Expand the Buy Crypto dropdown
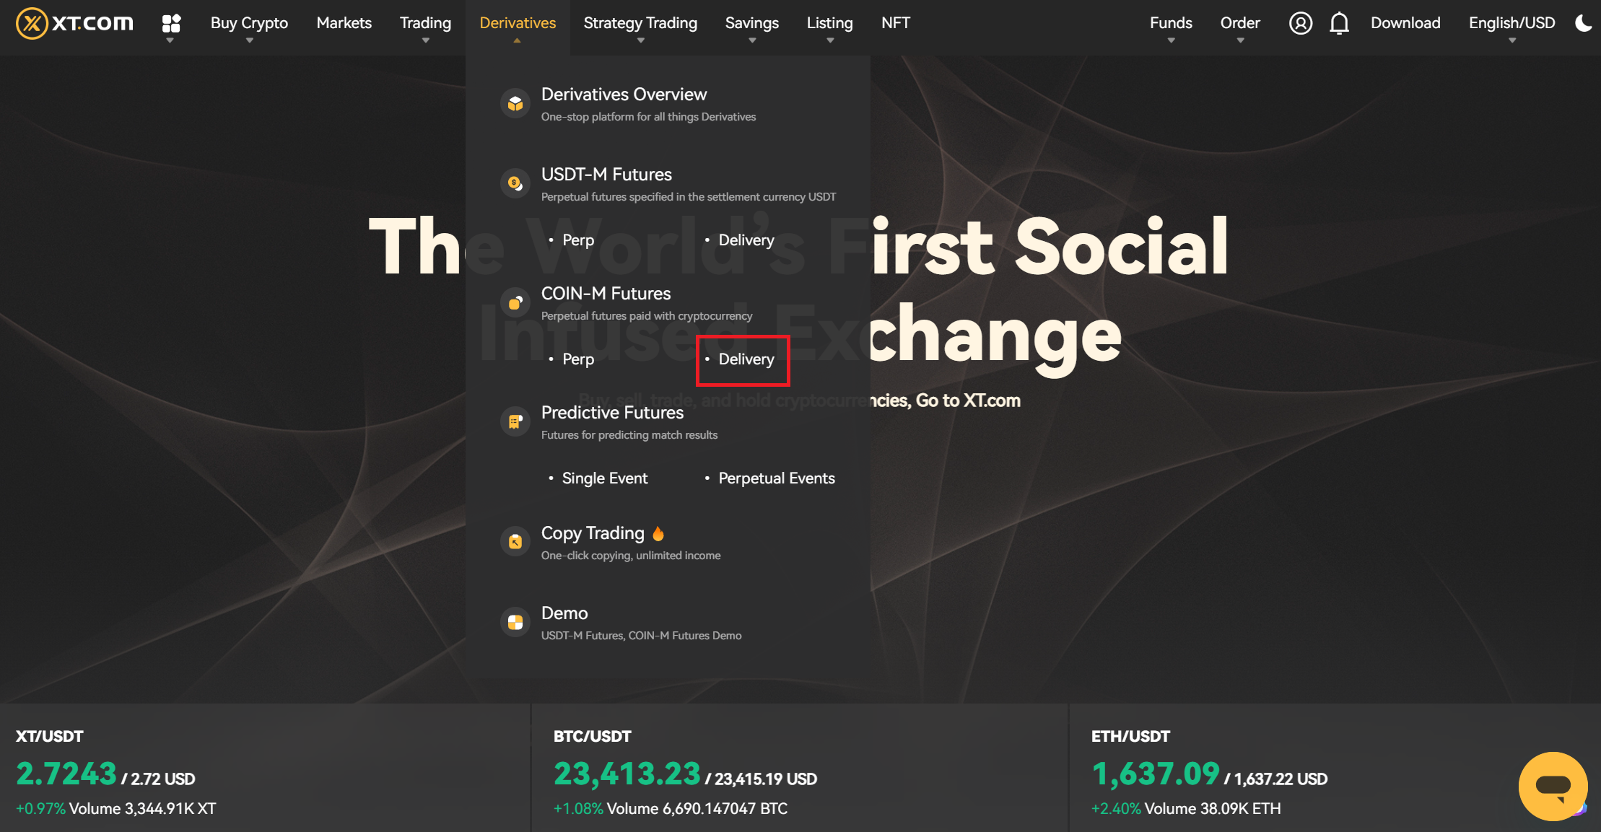 (x=249, y=24)
